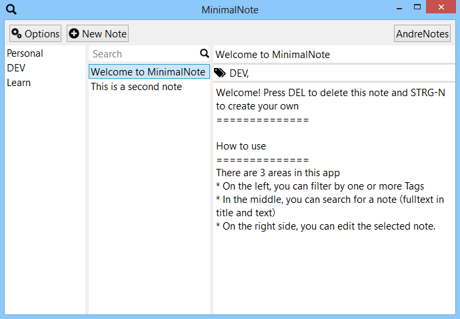Viewport: 460px width, 319px height.
Task: Edit the note title field 'Welcome to MinimalNote'
Action: 334,54
